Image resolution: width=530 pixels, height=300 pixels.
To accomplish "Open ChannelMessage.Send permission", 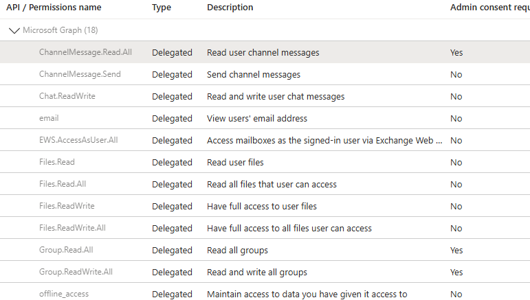I will [x=80, y=74].
